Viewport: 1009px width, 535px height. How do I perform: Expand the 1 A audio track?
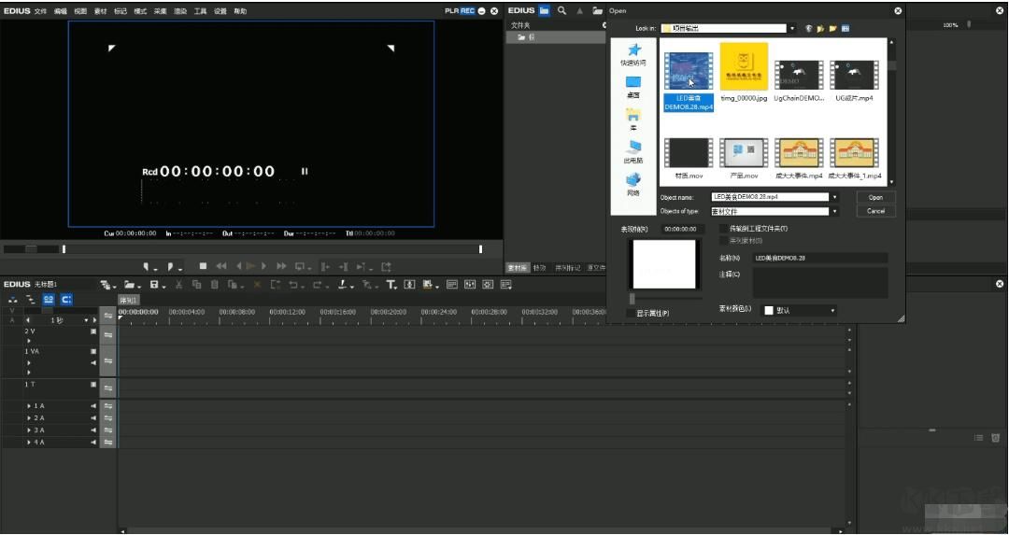point(29,406)
